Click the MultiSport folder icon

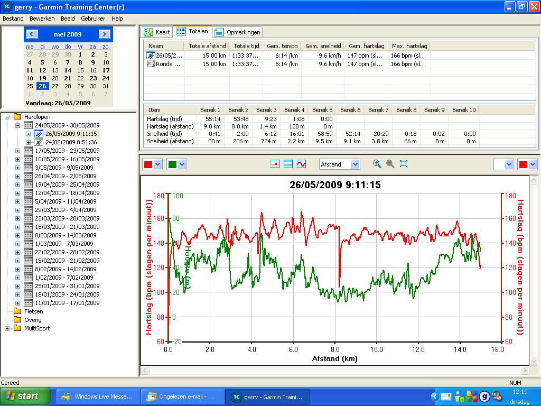17,328
